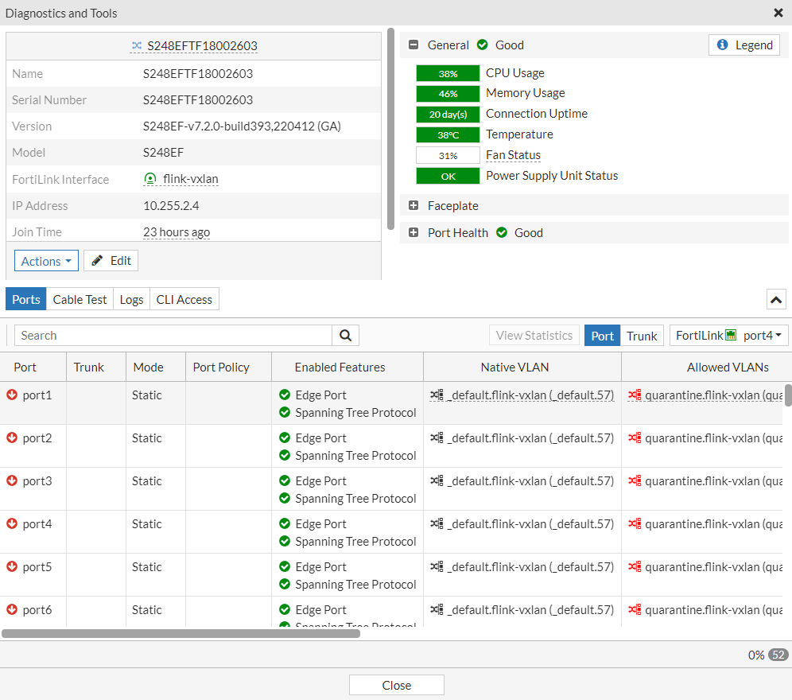Open the FortiLink port4 dropdown
The image size is (792, 700).
point(728,335)
